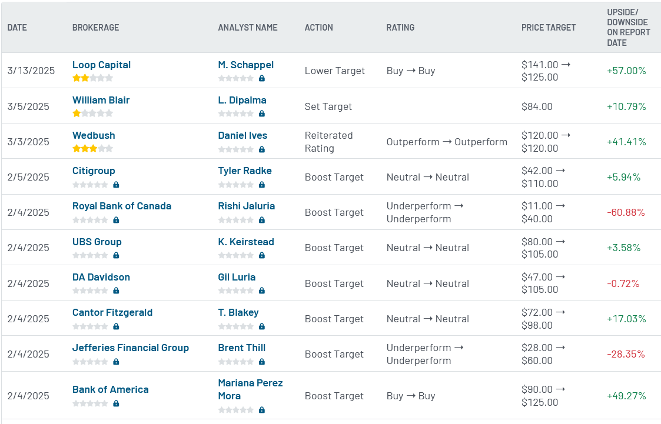The height and width of the screenshot is (424, 661).
Task: Open the William Blair brokerage link
Action: 101,100
